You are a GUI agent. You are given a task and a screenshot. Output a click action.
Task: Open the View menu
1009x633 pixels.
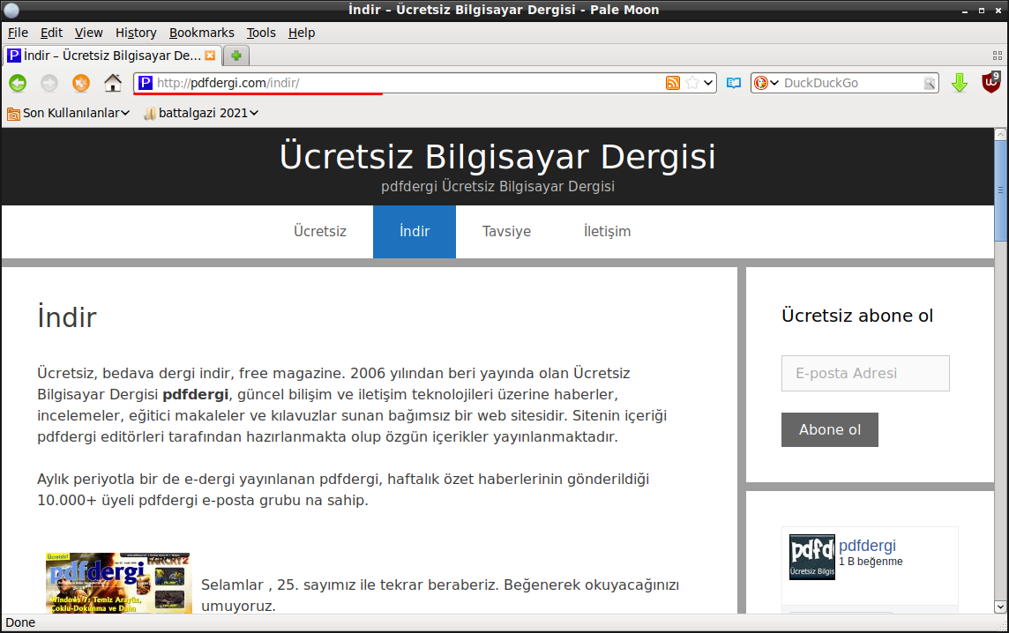(x=89, y=33)
